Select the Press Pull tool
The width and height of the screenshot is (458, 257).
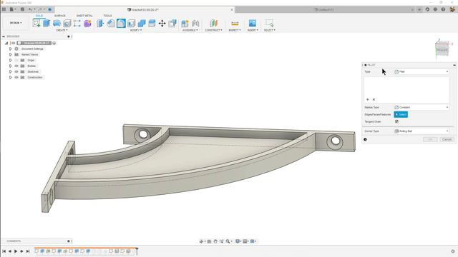point(100,23)
